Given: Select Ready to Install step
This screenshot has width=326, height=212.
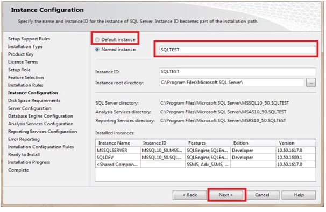Looking at the screenshot, I should click(x=24, y=154).
